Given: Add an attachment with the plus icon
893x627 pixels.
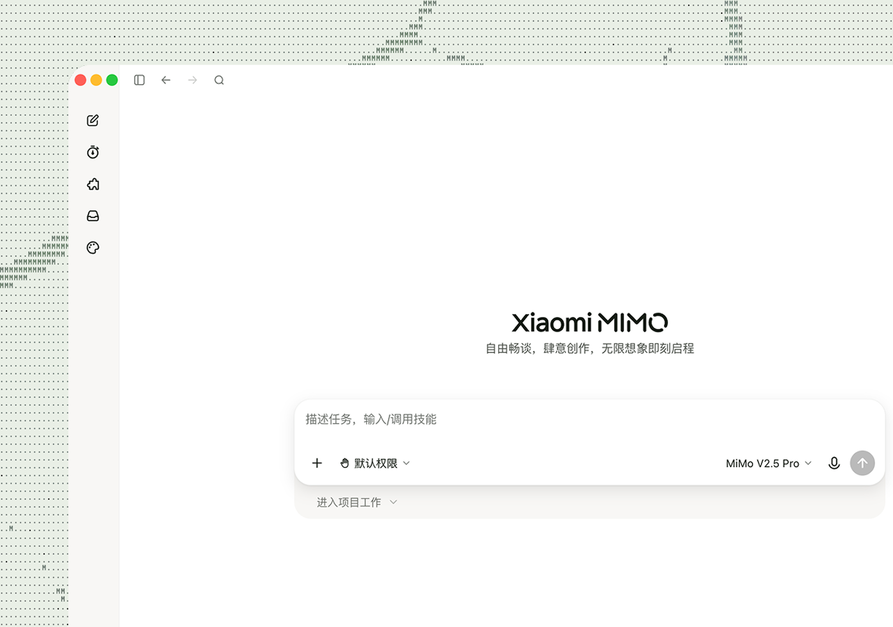Looking at the screenshot, I should pyautogui.click(x=317, y=463).
